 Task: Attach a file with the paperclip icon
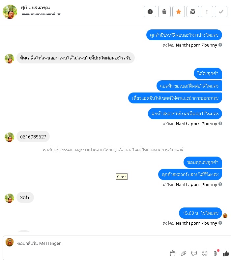coord(183,253)
